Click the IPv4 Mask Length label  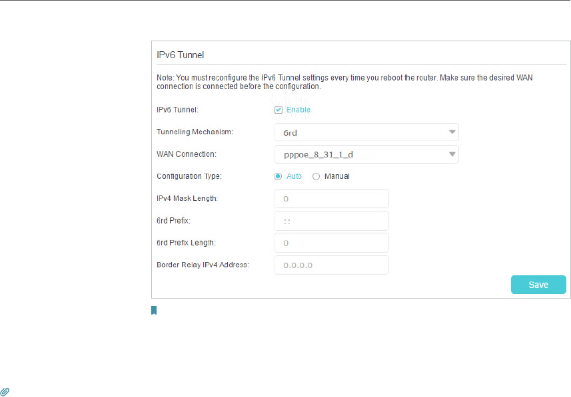[187, 198]
